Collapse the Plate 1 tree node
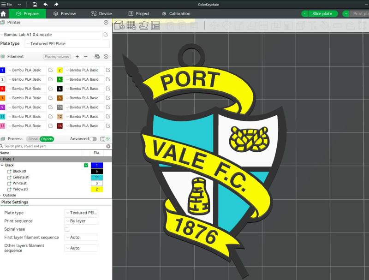This screenshot has width=369, height=280. (1, 159)
